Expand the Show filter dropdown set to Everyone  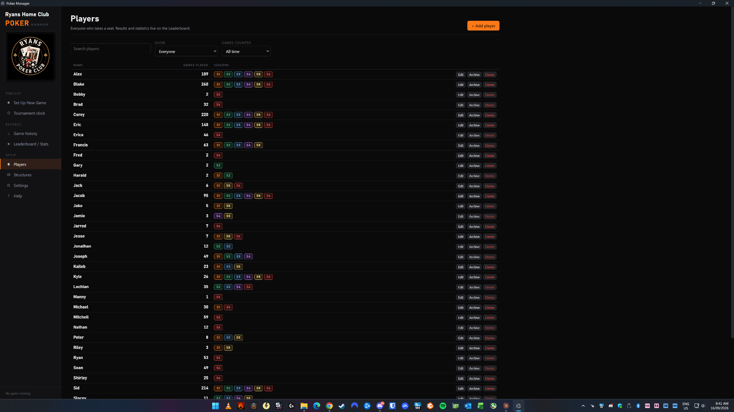(x=186, y=51)
